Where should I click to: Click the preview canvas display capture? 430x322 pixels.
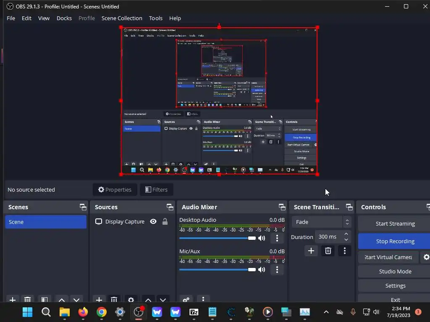(x=219, y=101)
